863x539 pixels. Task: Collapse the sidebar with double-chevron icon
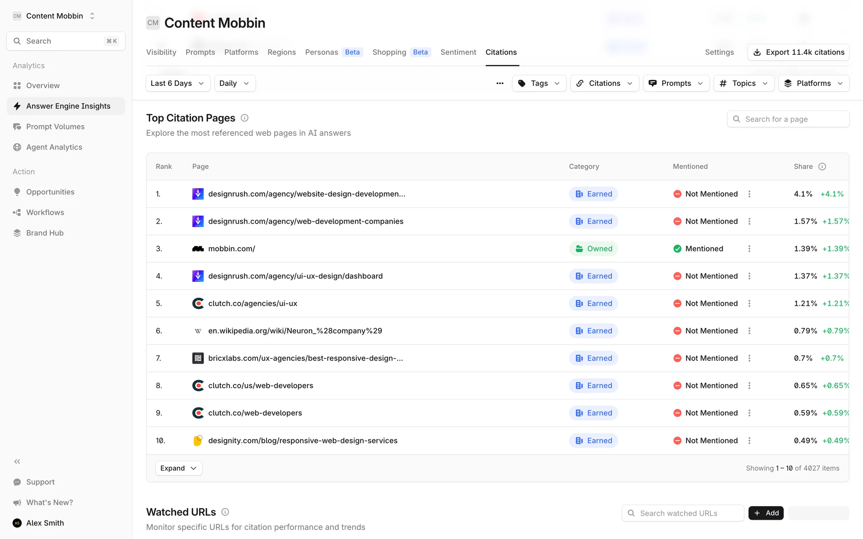(17, 461)
